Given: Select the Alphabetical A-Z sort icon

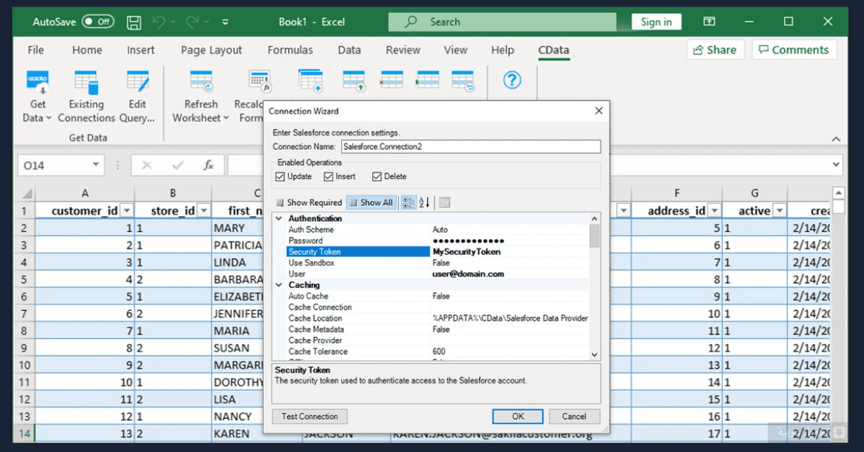Looking at the screenshot, I should pyautogui.click(x=424, y=202).
